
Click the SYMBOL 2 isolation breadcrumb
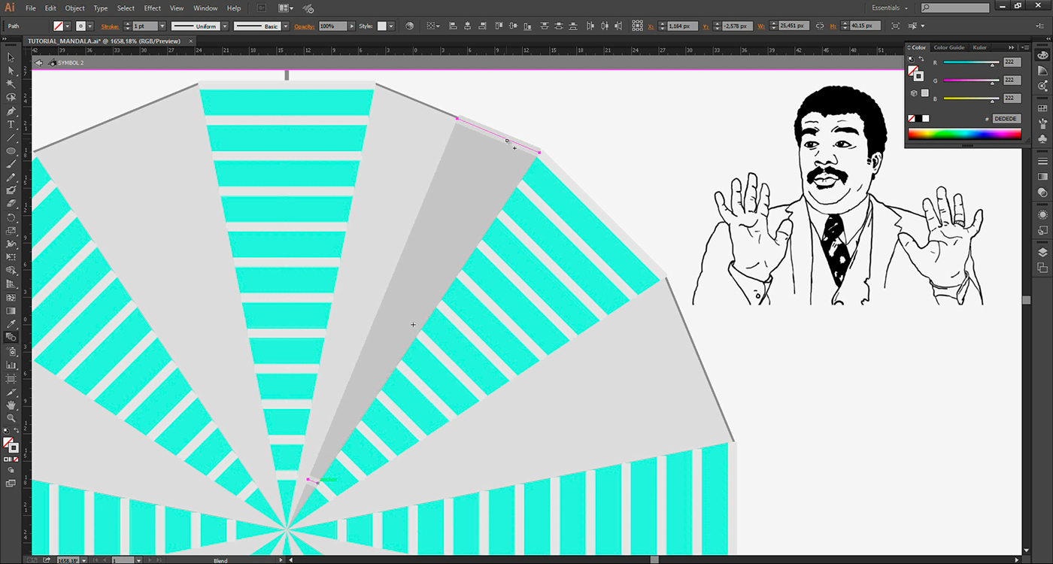point(71,62)
